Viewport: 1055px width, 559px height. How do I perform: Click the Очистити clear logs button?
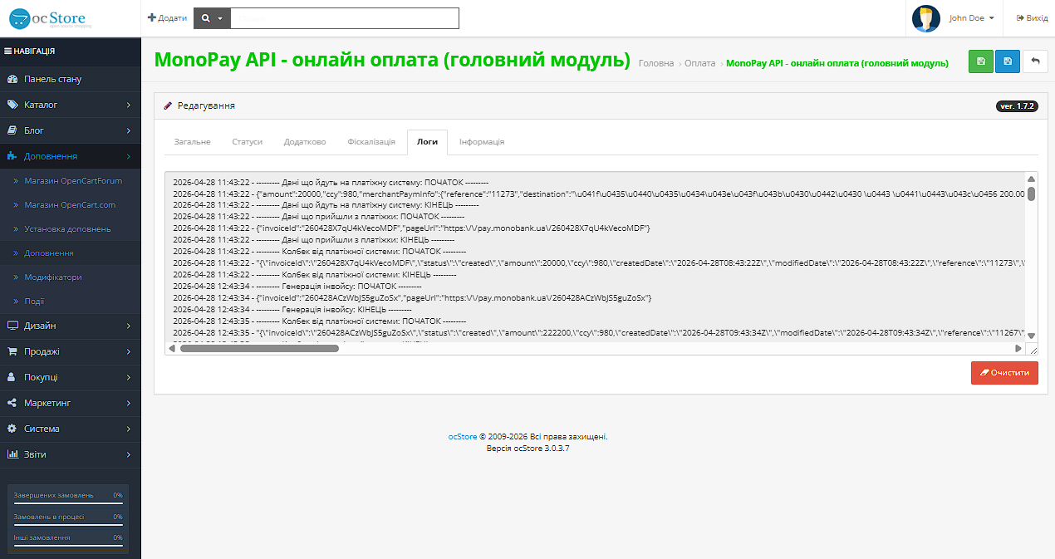coord(1004,373)
